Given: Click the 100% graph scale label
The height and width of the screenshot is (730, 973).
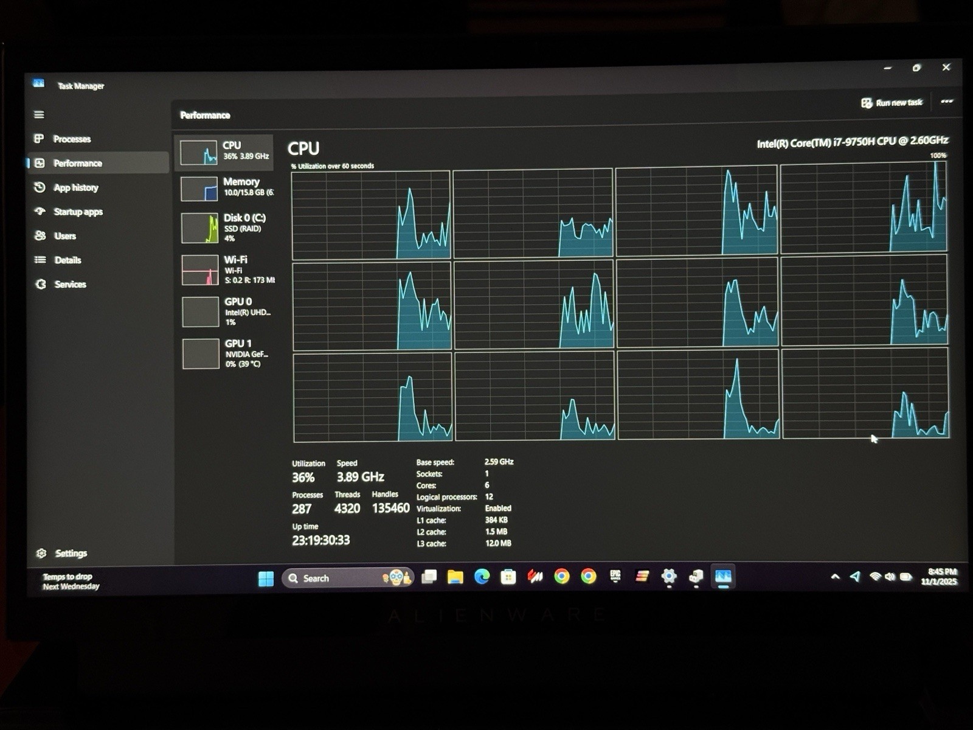Looking at the screenshot, I should (x=938, y=156).
